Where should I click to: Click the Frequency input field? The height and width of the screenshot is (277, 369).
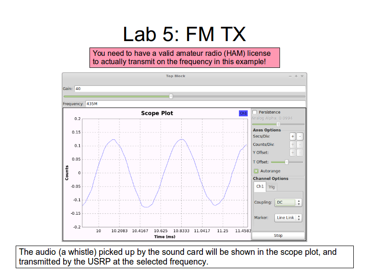tap(195, 104)
